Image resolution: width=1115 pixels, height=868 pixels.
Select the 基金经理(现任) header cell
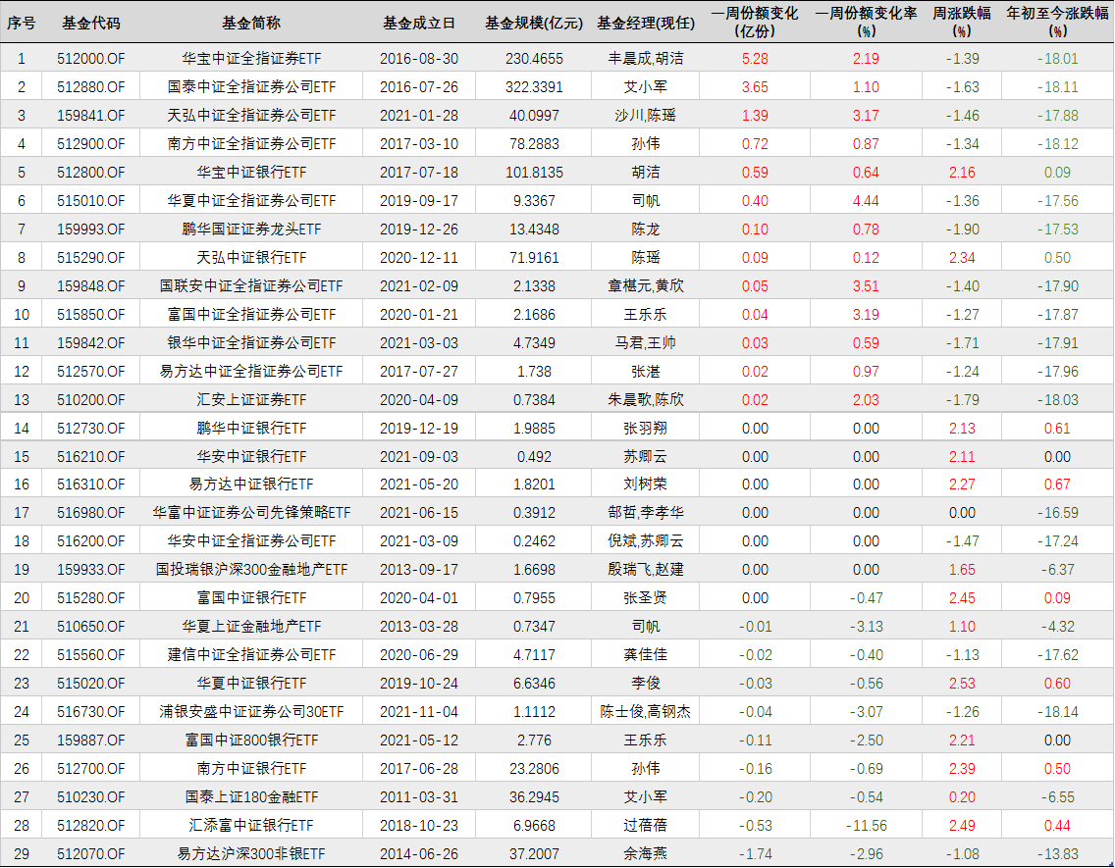tap(645, 23)
